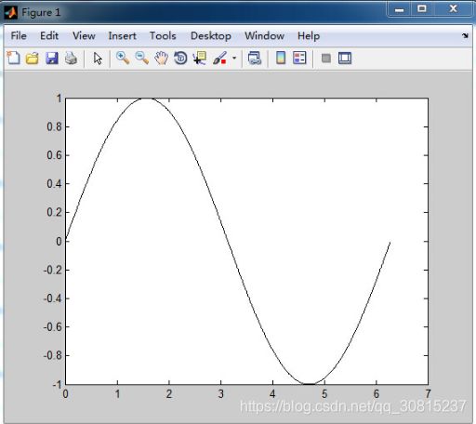Activate the Pan hand tool
The image size is (476, 424).
(x=162, y=58)
